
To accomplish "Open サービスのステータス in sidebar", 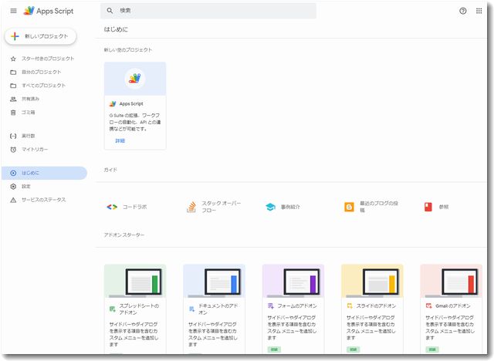I will (43, 201).
